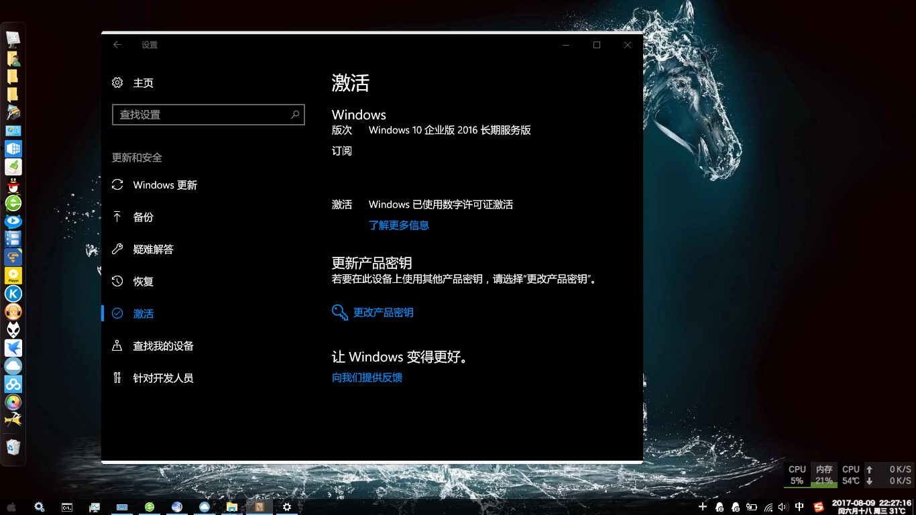Open the user folder with person icon in dock

point(13,58)
